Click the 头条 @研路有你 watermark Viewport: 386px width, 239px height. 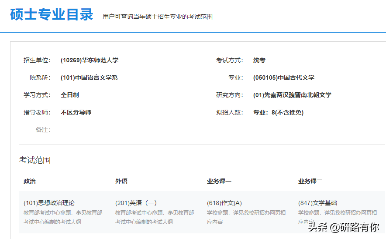[344, 227]
